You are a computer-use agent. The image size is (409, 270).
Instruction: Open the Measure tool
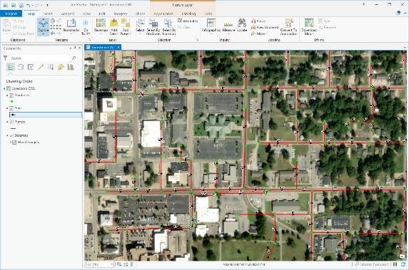click(228, 26)
